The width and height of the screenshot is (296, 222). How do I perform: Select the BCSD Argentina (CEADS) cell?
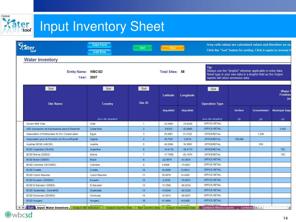coord(55,149)
